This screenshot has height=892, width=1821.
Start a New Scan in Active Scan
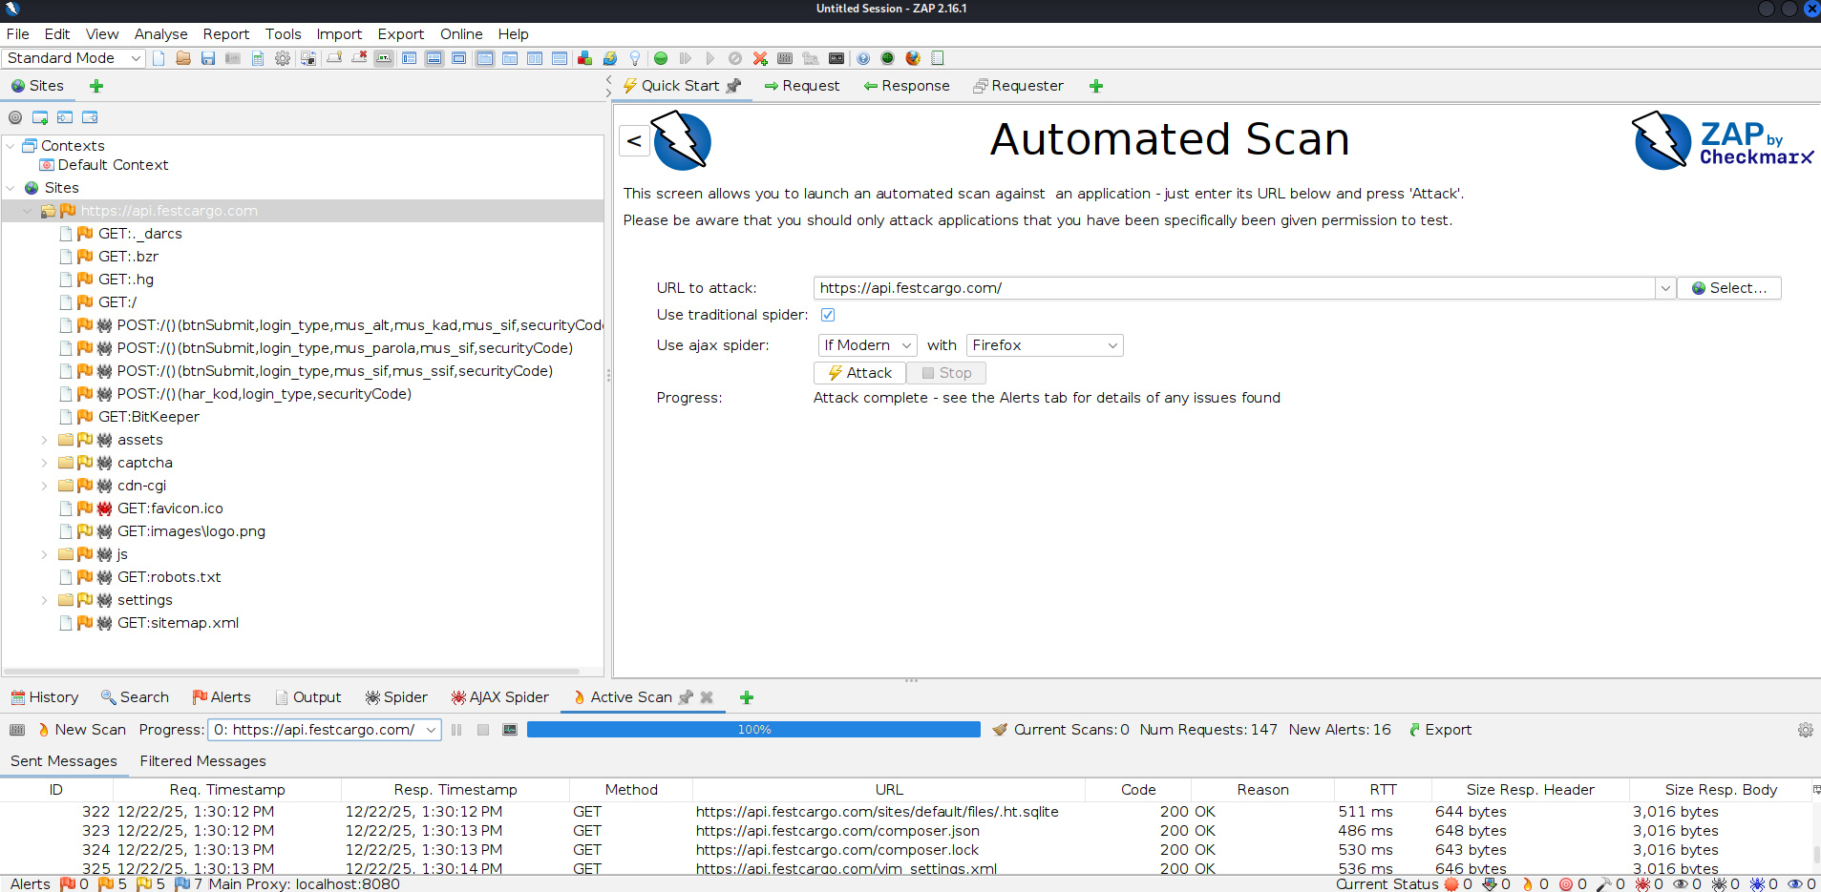tap(82, 730)
